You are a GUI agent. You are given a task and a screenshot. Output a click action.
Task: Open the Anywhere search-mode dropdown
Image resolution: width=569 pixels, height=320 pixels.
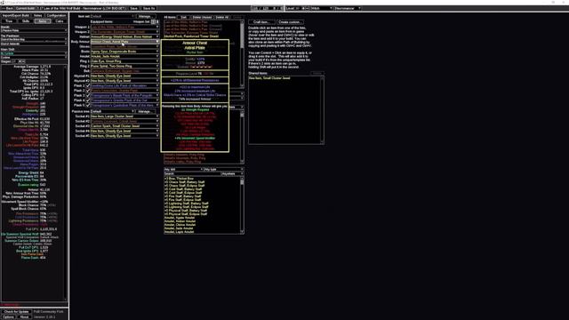[x=233, y=174]
